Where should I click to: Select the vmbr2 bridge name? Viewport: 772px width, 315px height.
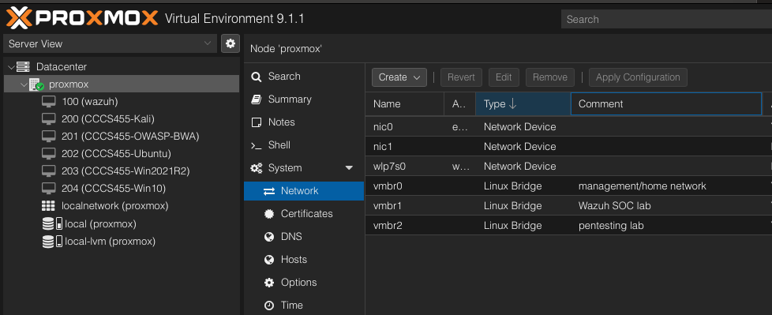388,226
